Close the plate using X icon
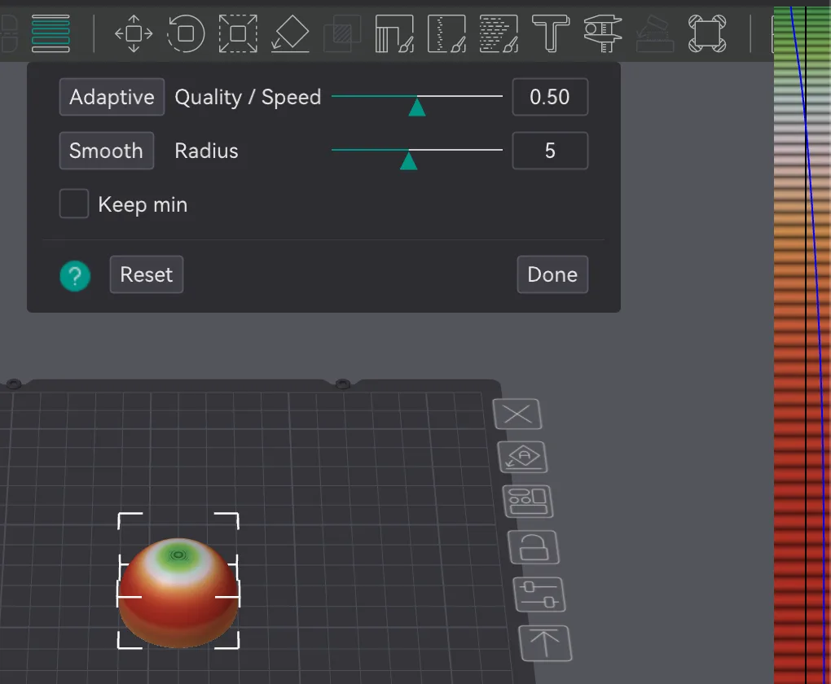 pyautogui.click(x=517, y=414)
